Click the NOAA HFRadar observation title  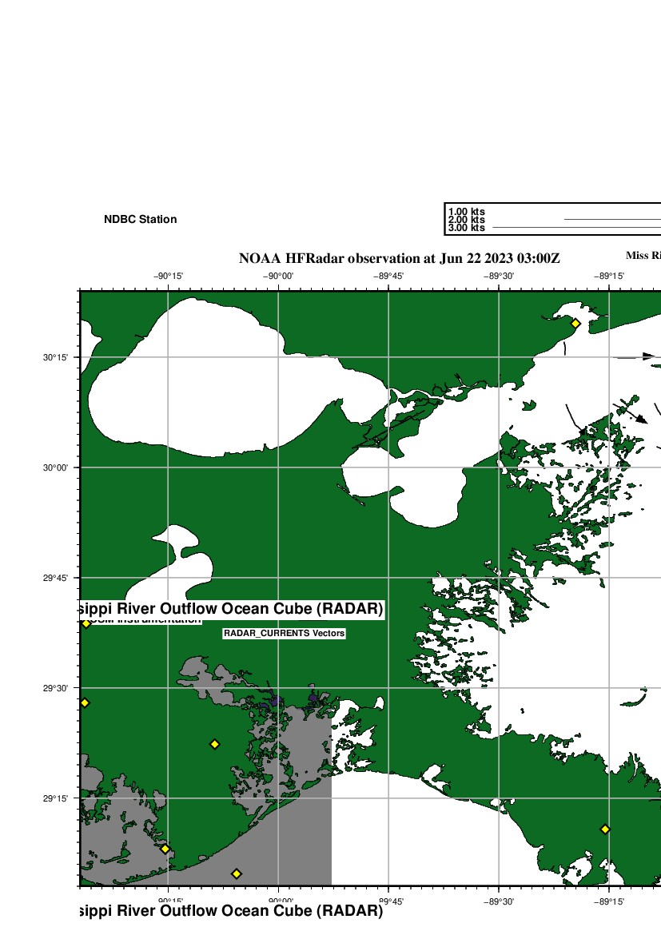pyautogui.click(x=400, y=258)
